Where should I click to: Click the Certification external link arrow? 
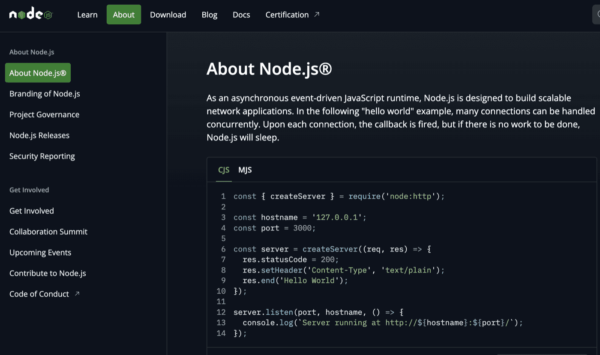tap(317, 15)
